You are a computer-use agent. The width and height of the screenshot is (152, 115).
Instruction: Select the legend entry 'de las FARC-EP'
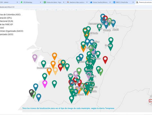pos(6,25)
